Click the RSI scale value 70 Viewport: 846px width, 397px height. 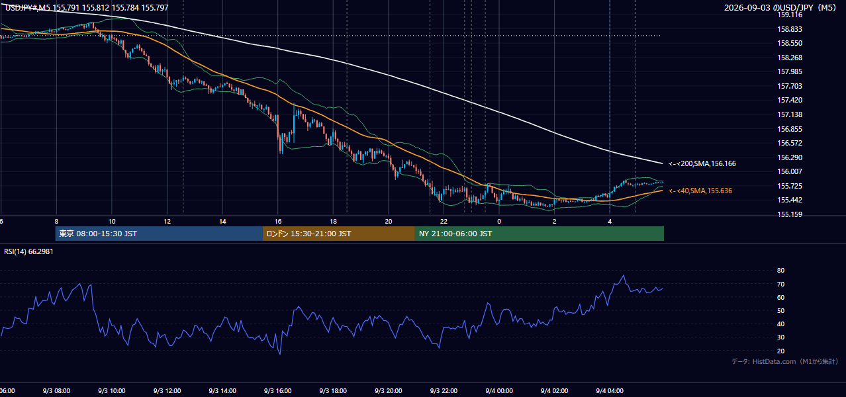[780, 284]
